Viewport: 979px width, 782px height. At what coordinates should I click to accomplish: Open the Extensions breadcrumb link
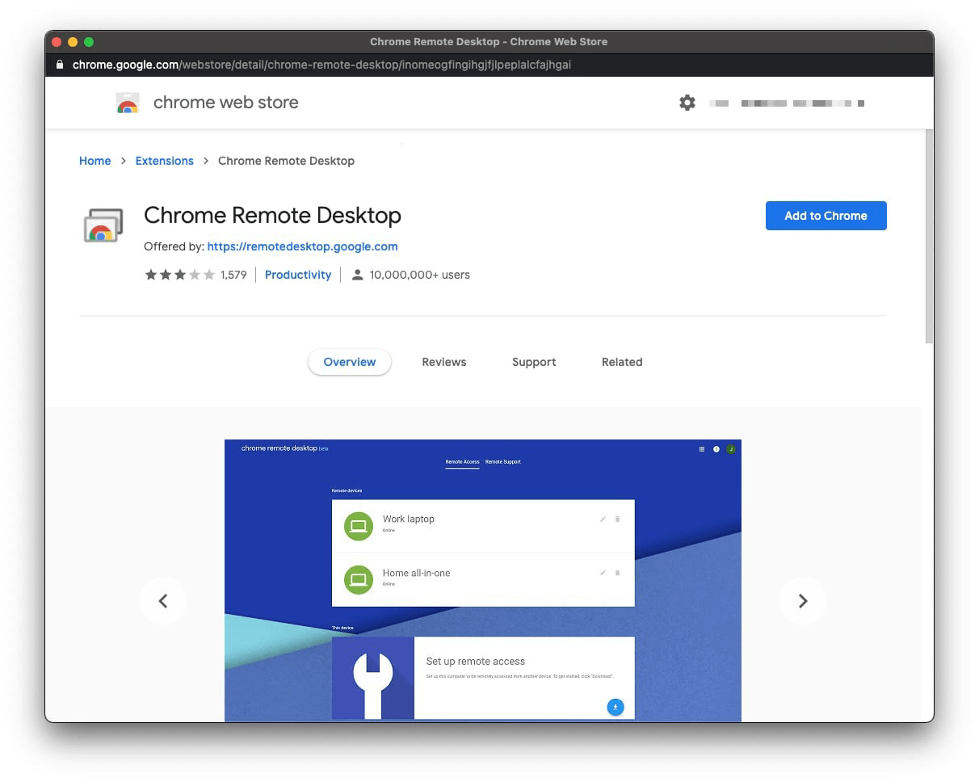(165, 161)
